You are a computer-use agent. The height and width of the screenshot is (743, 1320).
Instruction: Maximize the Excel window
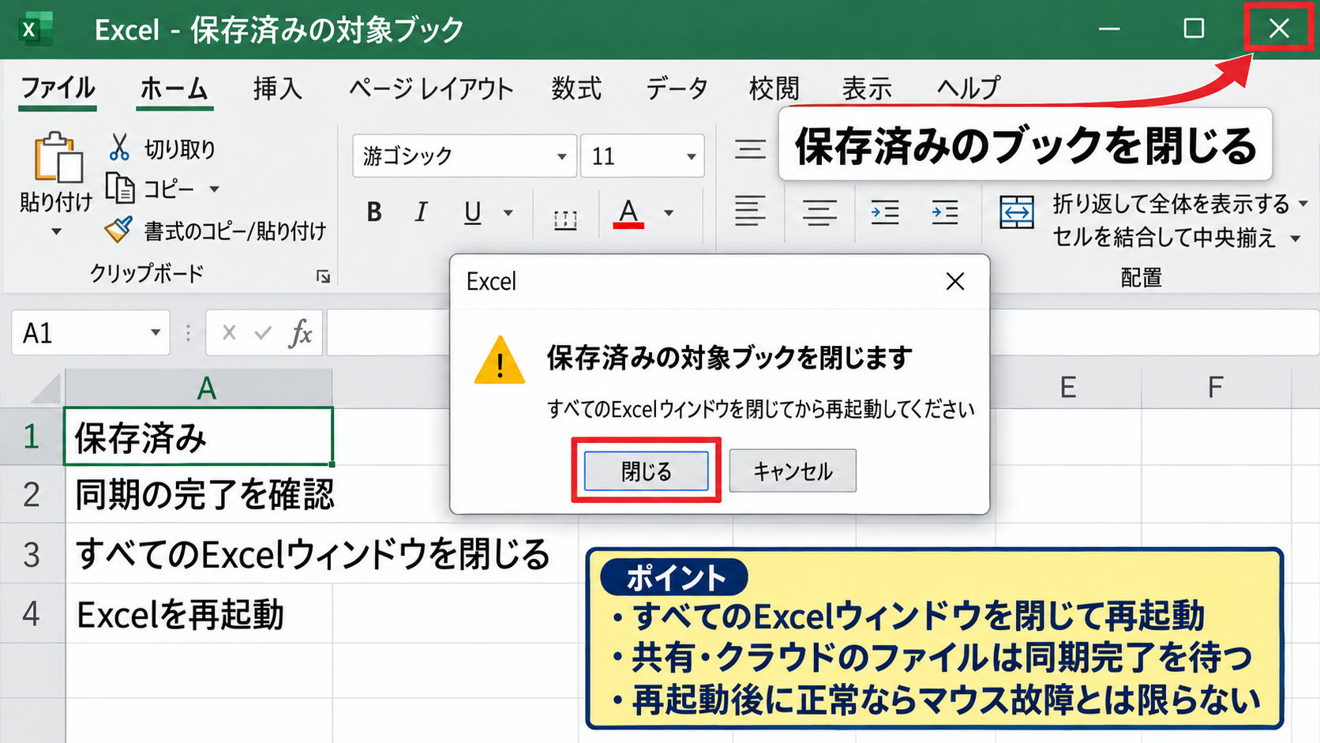click(x=1194, y=29)
